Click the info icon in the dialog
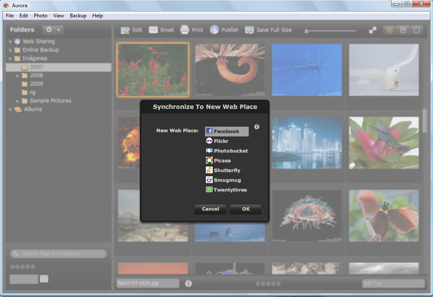Screen dimensions: 433x297 [257, 127]
